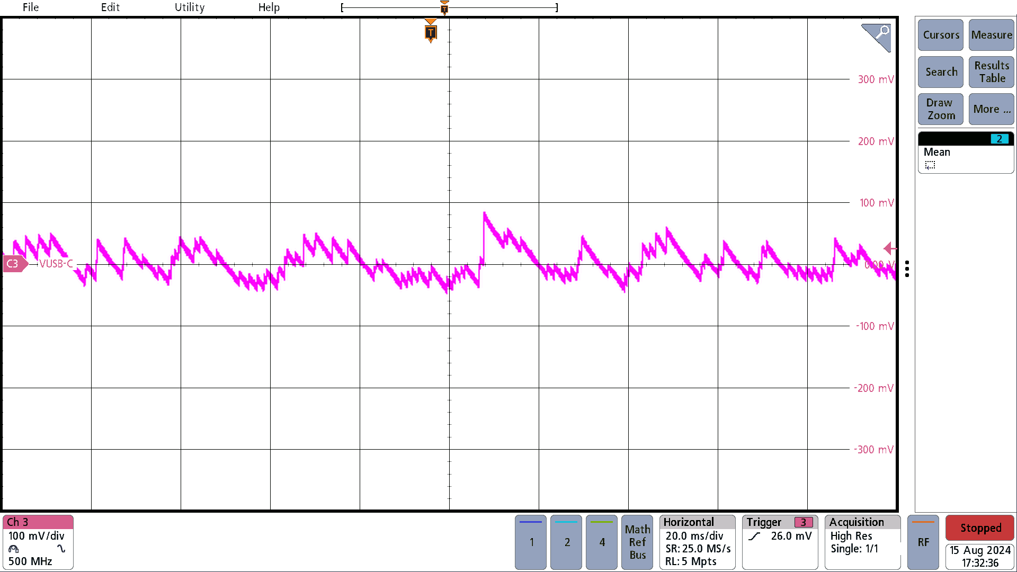Open the More... options
Image resolution: width=1017 pixels, height=572 pixels.
pos(991,109)
